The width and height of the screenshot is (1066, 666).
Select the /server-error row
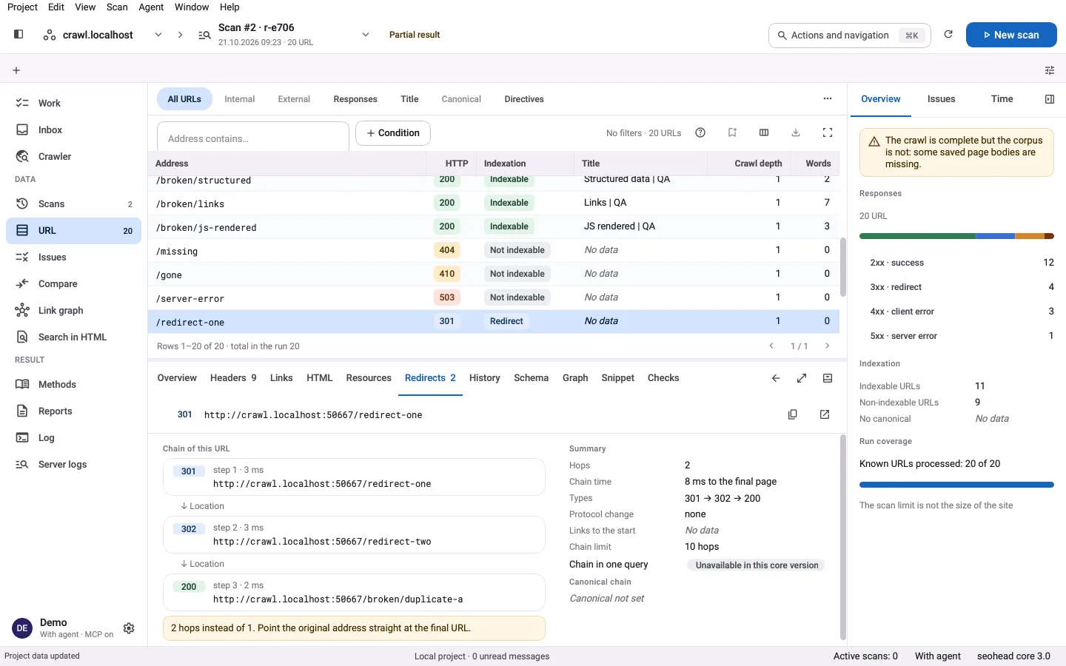pyautogui.click(x=495, y=297)
